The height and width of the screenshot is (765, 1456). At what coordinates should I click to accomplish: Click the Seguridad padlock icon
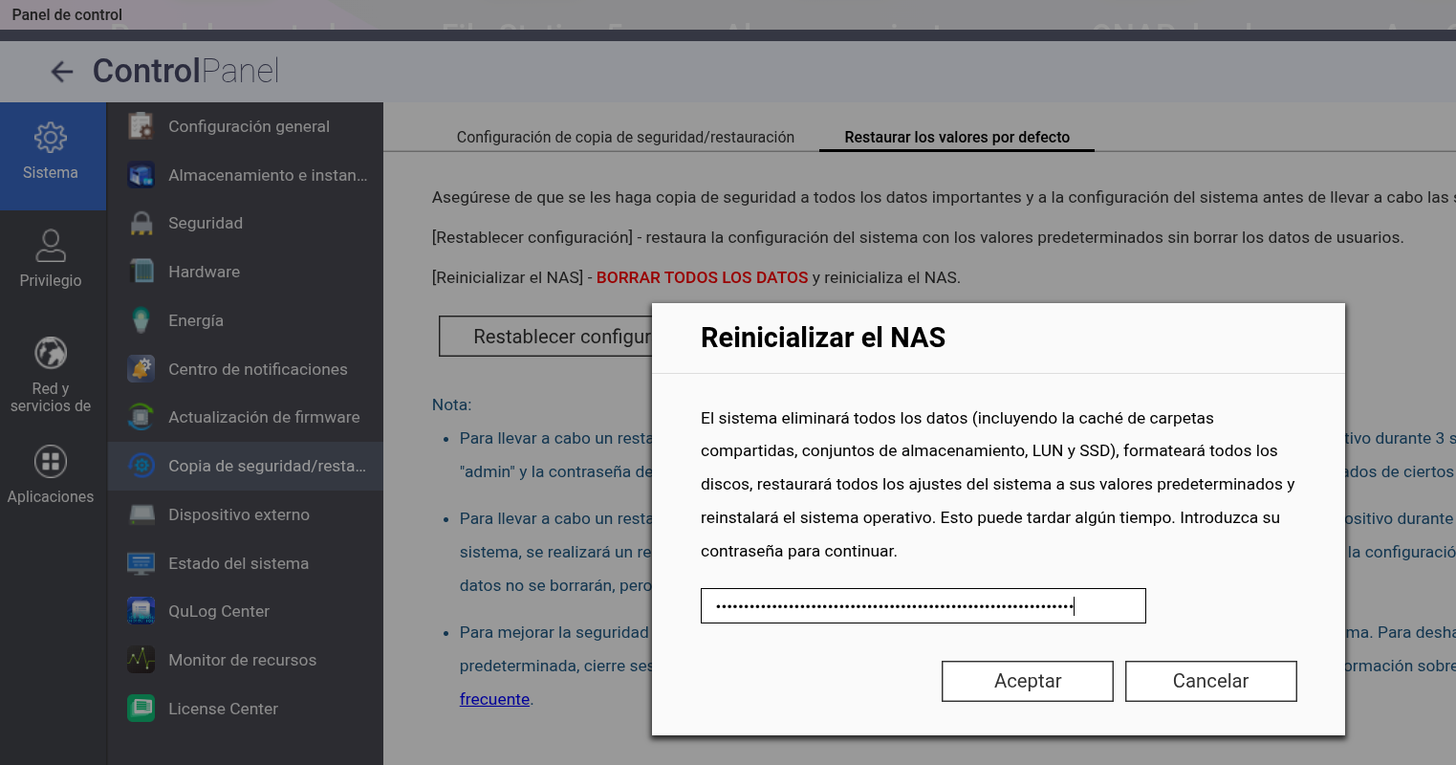click(x=141, y=224)
